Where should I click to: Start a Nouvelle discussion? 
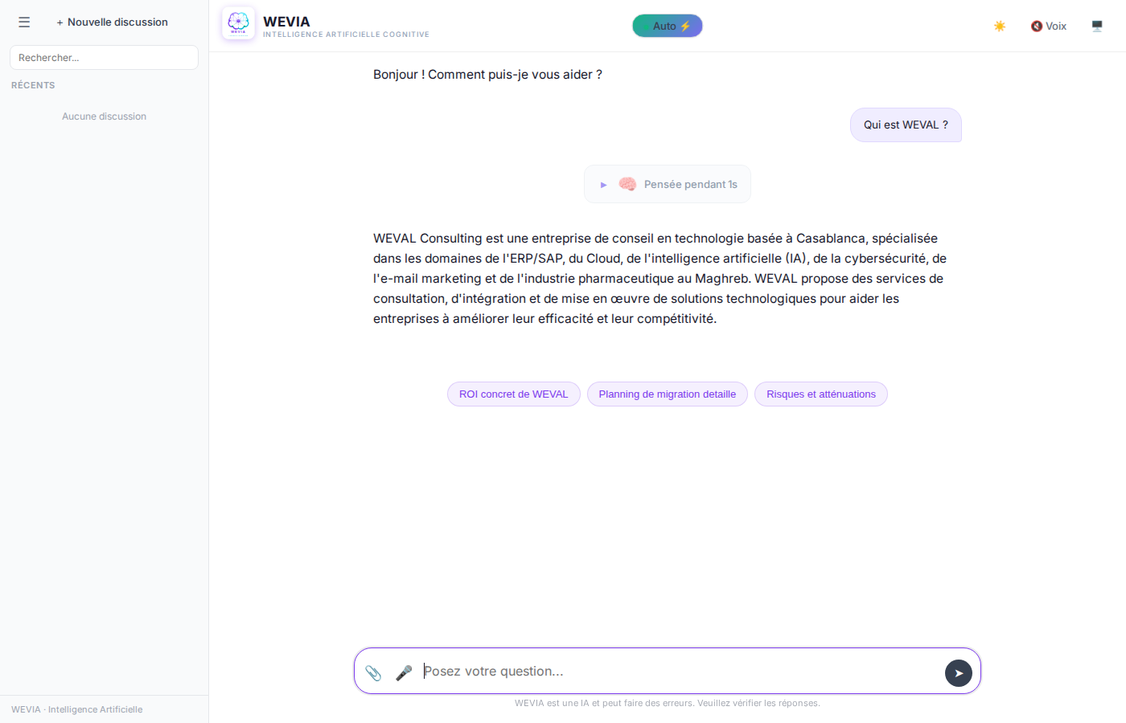pyautogui.click(x=112, y=22)
